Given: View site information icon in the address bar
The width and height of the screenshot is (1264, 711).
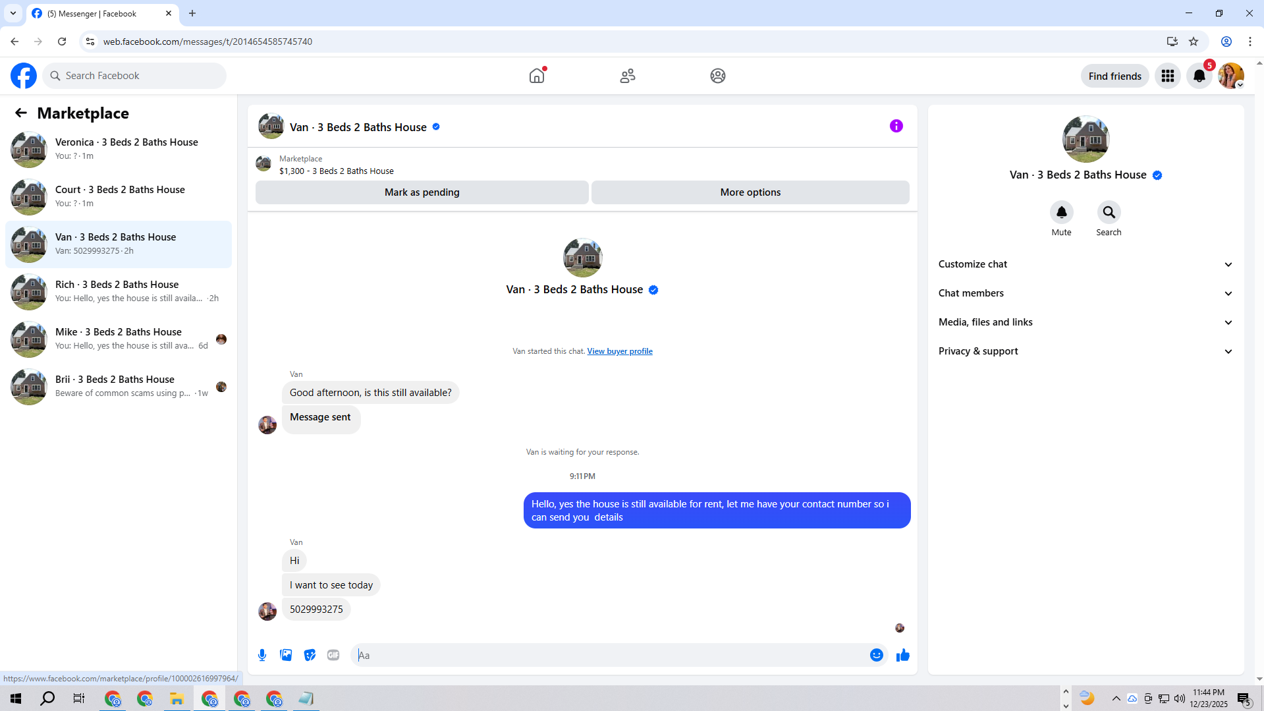Looking at the screenshot, I should click(90, 42).
